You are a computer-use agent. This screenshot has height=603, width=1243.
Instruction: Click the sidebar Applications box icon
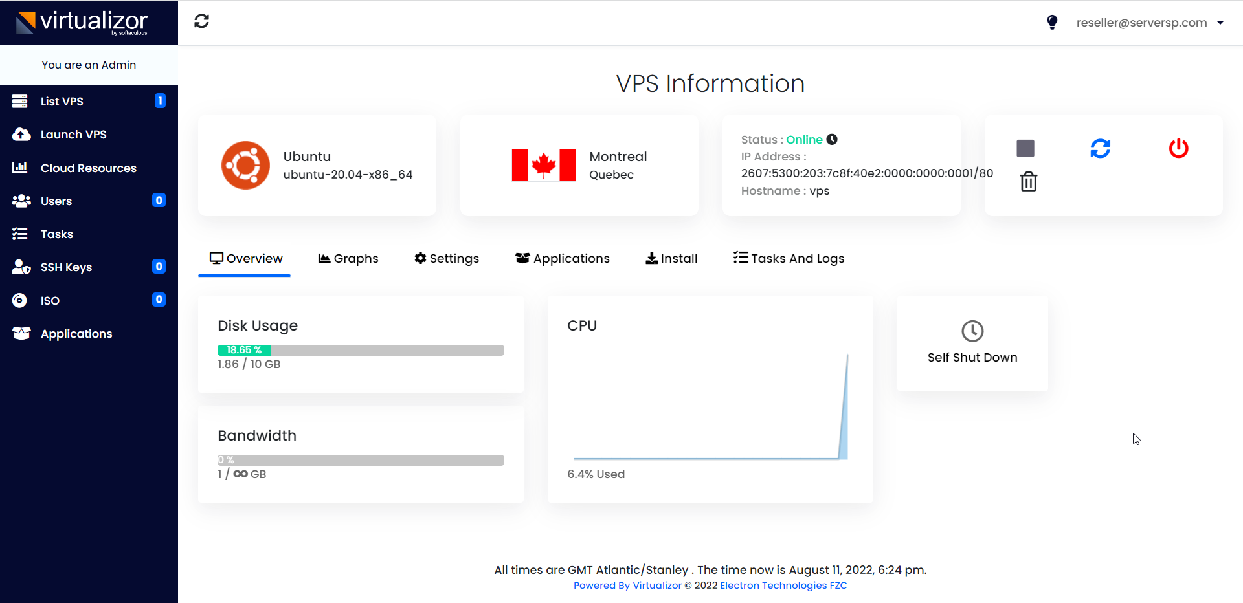(21, 333)
